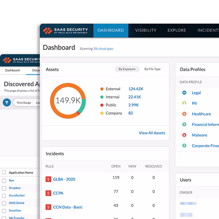Click the orange External legend dot
This screenshot has width=219, height=219.
coord(102,89)
